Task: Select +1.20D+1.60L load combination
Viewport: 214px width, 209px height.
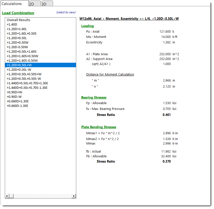Action: (x=17, y=29)
